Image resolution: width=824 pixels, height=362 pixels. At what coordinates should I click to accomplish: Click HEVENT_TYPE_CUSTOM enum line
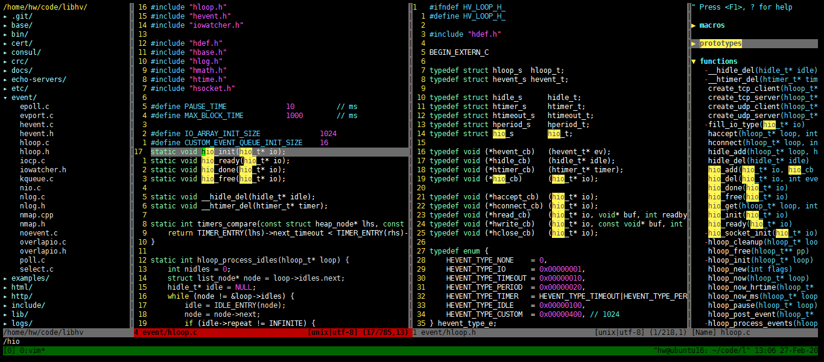click(533, 314)
